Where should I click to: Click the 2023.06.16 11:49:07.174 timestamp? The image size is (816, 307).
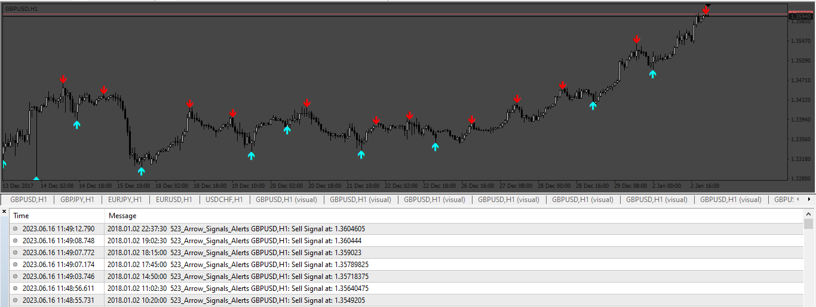pyautogui.click(x=59, y=265)
